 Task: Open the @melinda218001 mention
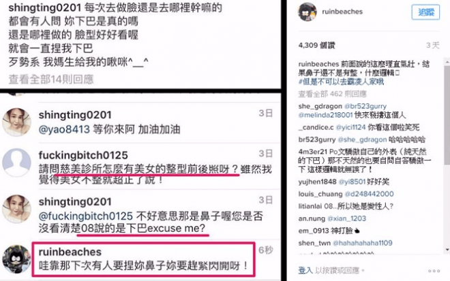click(x=325, y=115)
